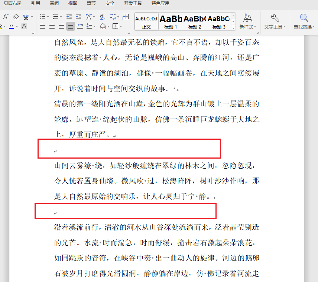Place cursor in the first empty paragraph

[55, 151]
